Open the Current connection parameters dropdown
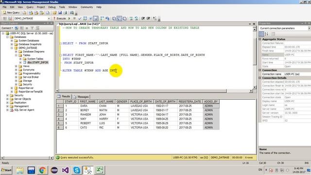Viewport: 311px width, 175px height. click(x=309, y=28)
